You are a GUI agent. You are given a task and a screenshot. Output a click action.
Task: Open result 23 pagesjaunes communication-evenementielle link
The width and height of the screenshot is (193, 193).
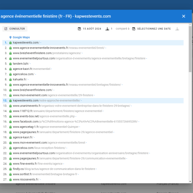pos(69,159)
